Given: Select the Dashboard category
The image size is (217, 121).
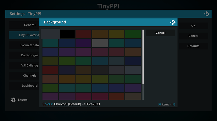Looking at the screenshot, I should (24, 86).
